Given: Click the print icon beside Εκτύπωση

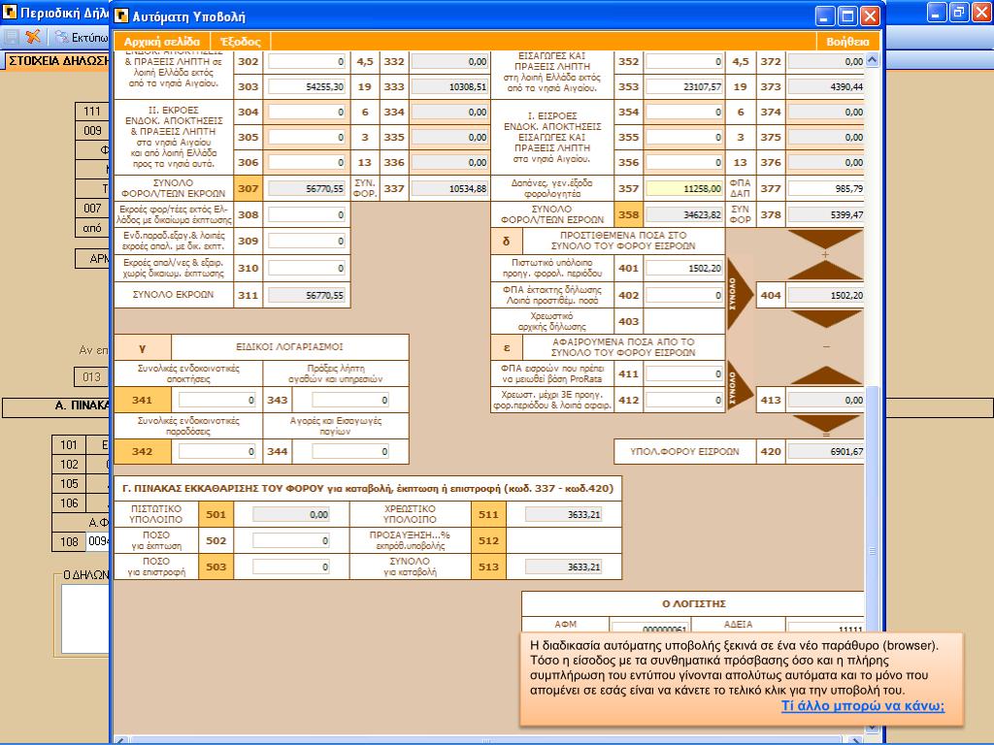Looking at the screenshot, I should tap(61, 37).
